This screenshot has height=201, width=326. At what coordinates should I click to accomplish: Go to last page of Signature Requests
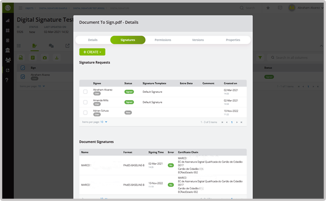[x=241, y=122]
